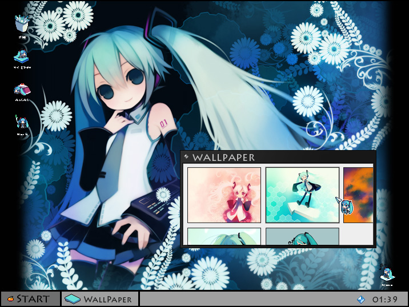The height and width of the screenshot is (307, 409).
Task: Choose the teal hexagon Miku wallpaper thumbnail
Action: coord(302,195)
